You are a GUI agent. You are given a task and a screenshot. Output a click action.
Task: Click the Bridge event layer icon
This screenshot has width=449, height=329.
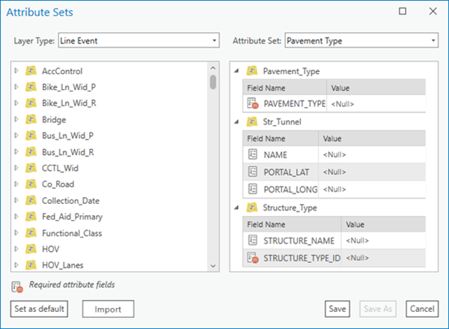[x=31, y=119]
